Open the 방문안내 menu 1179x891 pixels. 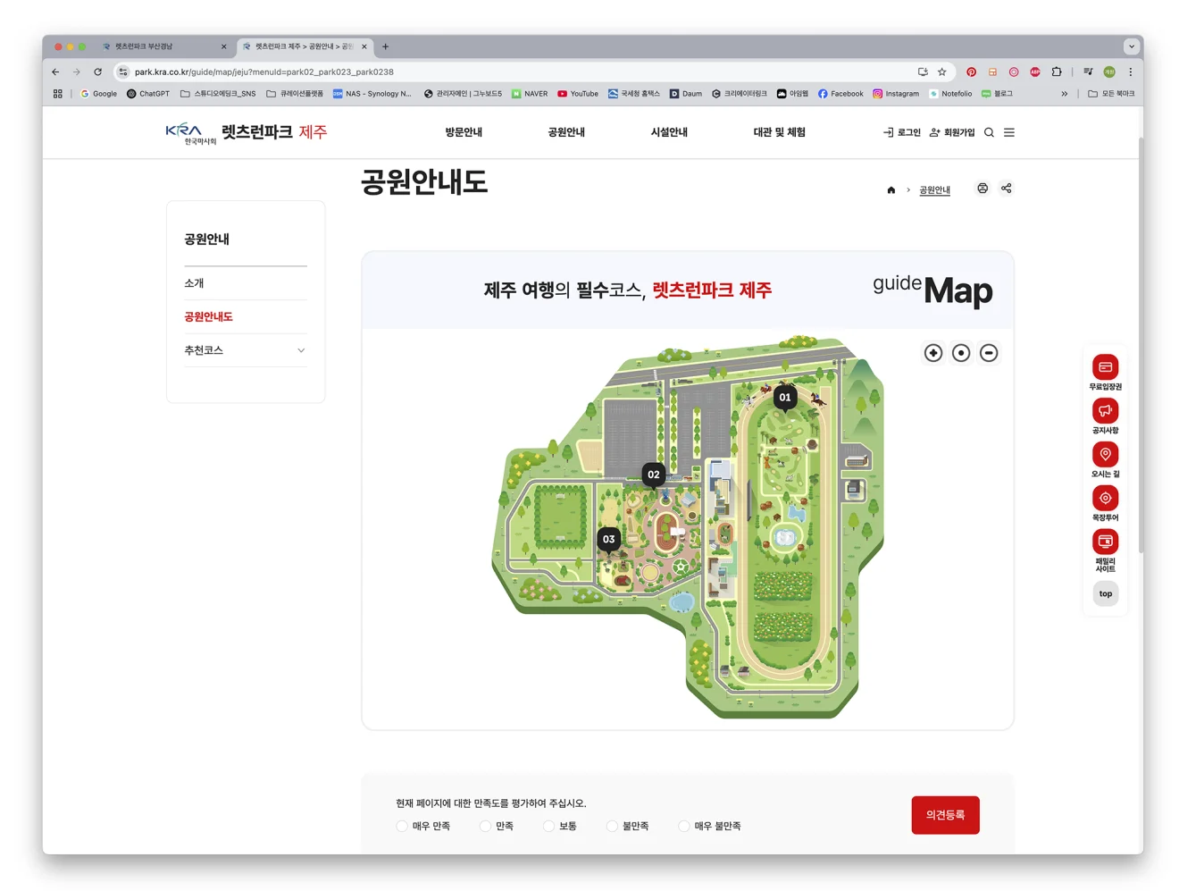464,132
